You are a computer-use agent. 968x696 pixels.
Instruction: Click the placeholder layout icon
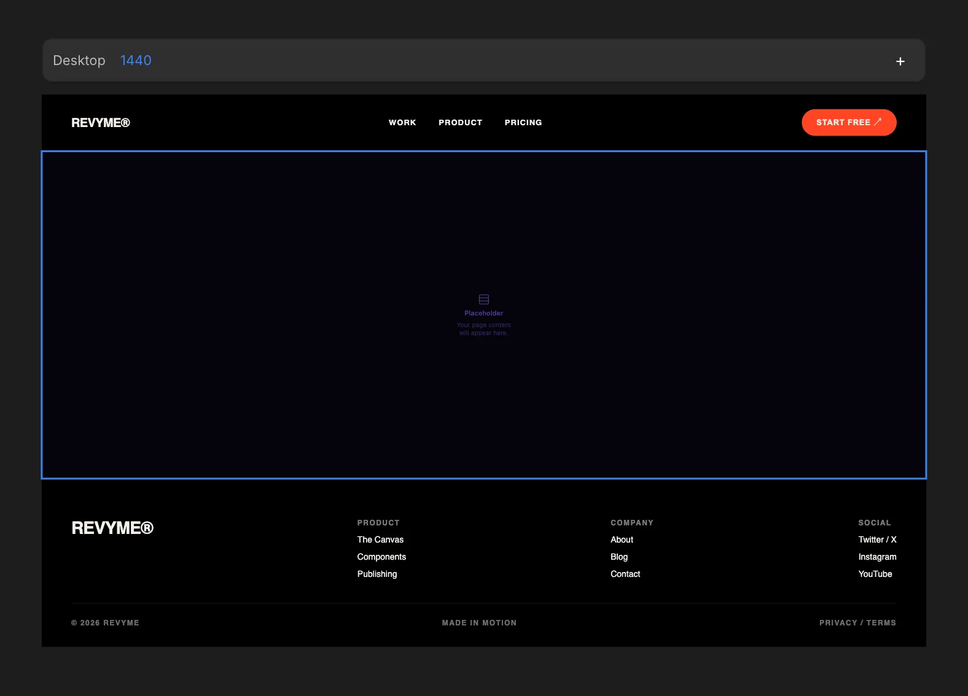pyautogui.click(x=484, y=300)
